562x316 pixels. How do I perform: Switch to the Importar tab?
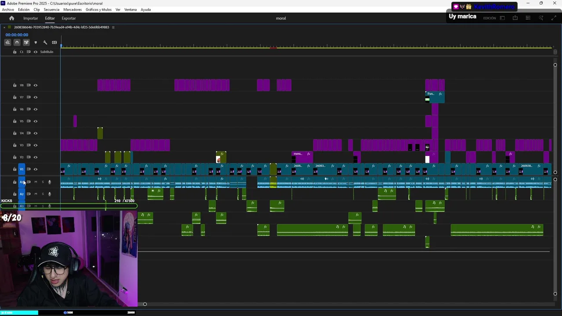[31, 18]
